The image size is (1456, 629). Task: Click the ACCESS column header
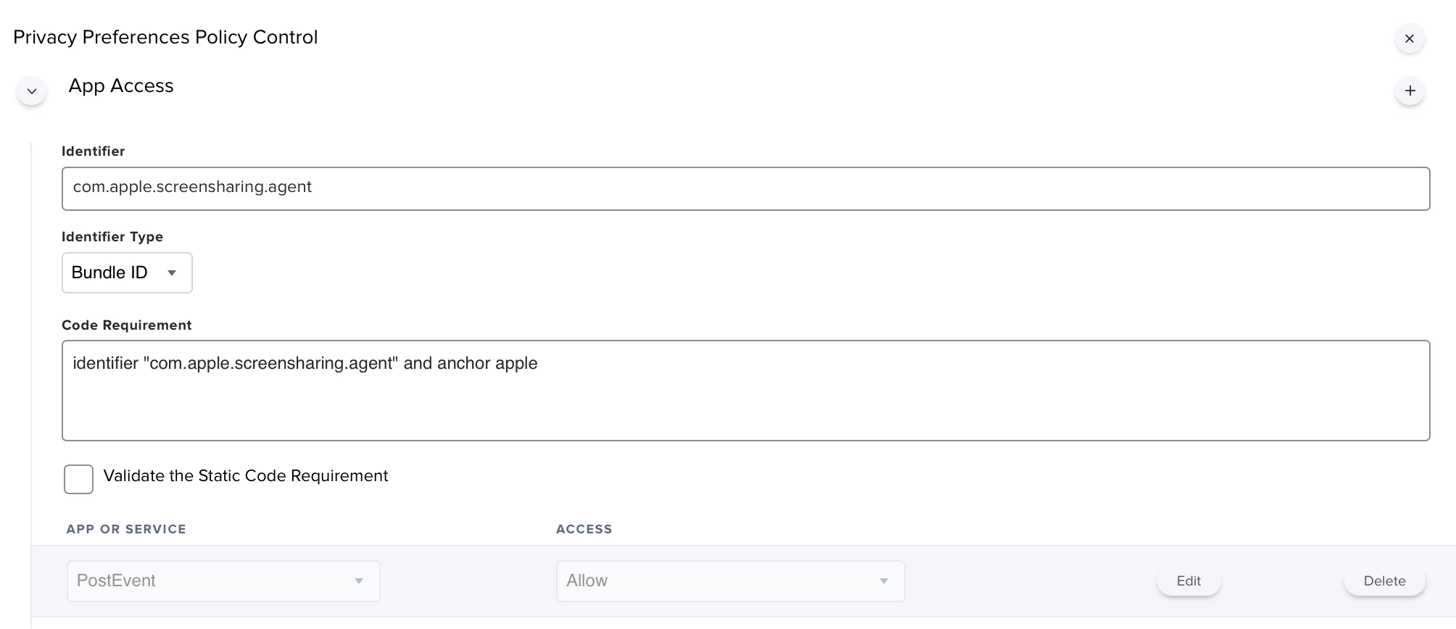(584, 529)
